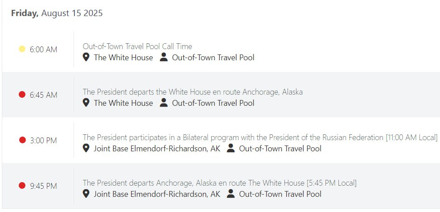This screenshot has width=440, height=212.
Task: Click the person icon in the 6:00 AM row
Action: coord(164,57)
